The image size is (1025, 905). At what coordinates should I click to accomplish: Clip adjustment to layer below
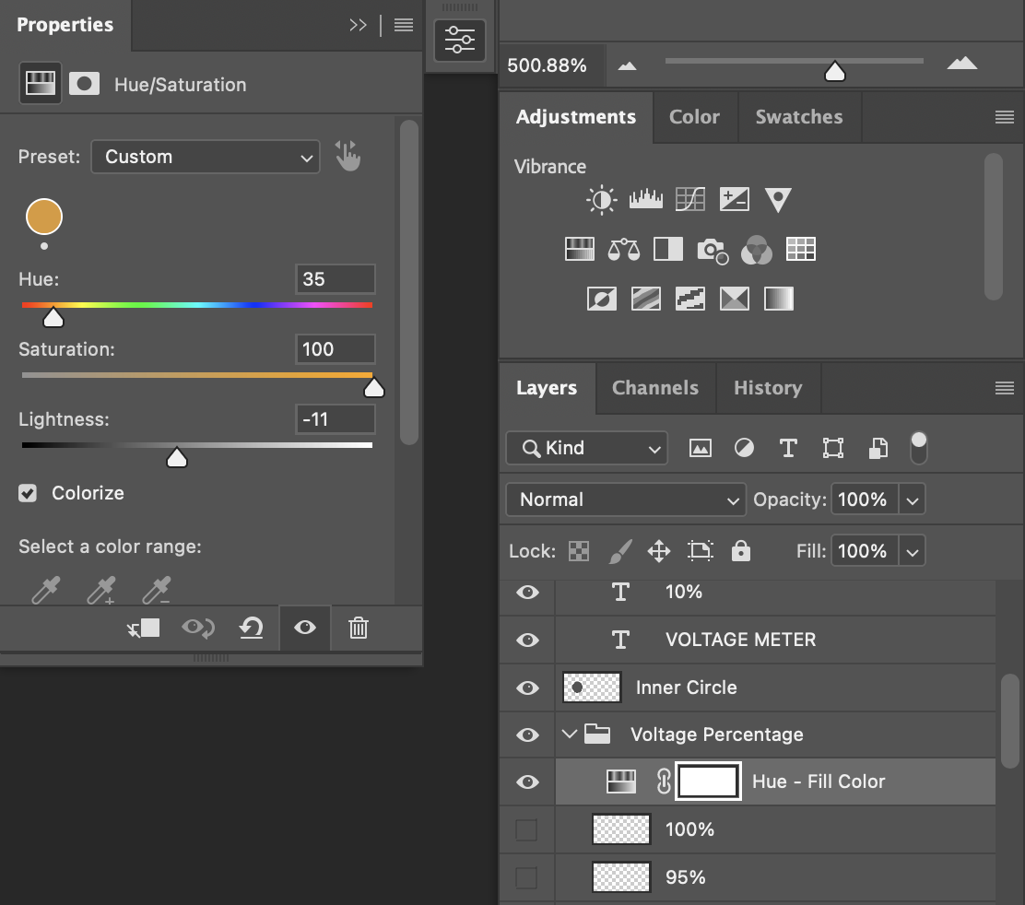pyautogui.click(x=143, y=628)
